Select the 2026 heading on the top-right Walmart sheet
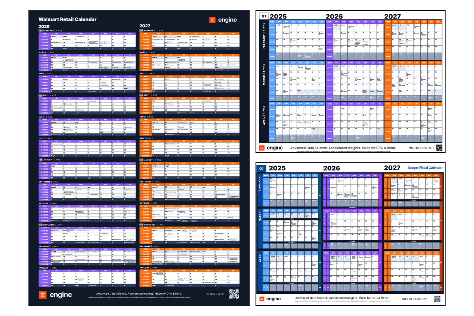The width and height of the screenshot is (474, 316). [x=335, y=16]
